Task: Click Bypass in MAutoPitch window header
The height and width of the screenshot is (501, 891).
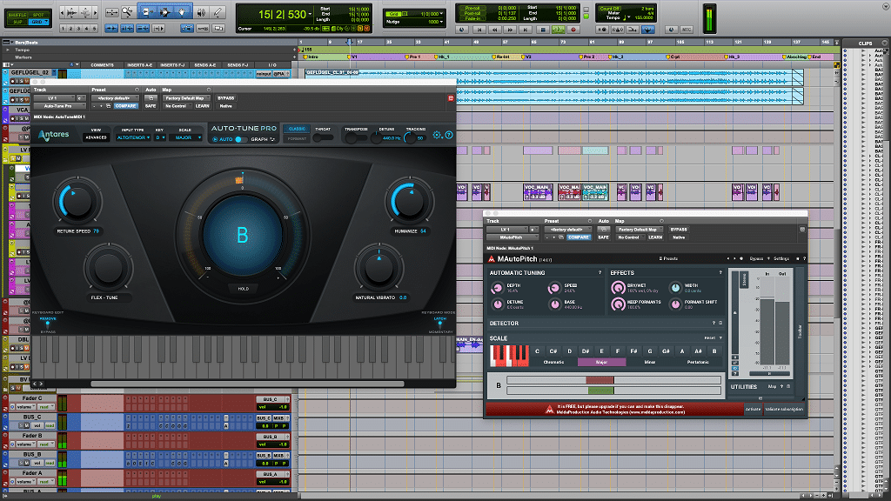Action: point(679,230)
